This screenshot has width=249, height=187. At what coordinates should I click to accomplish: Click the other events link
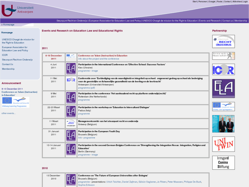9,113
